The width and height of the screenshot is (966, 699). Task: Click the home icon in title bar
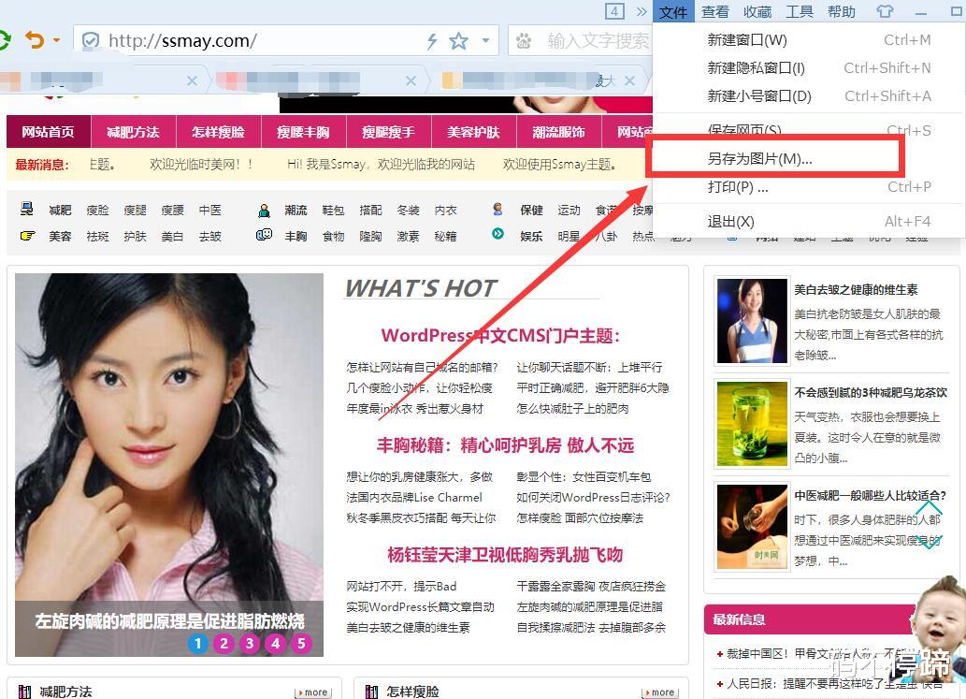[x=885, y=11]
